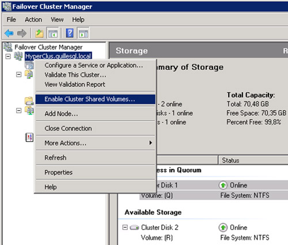This screenshot has height=245, width=288.
Task: Collapse the Nodes tree branch
Action: click(x=18, y=74)
